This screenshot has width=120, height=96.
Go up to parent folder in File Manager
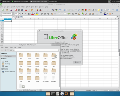pos(8,50)
